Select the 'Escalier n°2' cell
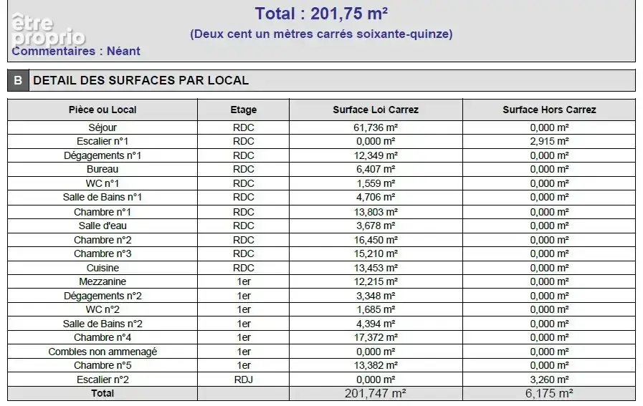643x406 pixels. 103,380
